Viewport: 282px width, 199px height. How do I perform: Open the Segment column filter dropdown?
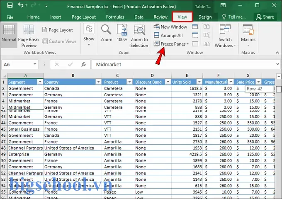click(40, 82)
